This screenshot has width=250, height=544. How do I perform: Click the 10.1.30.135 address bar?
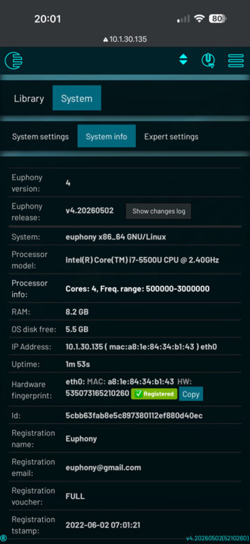[125, 39]
